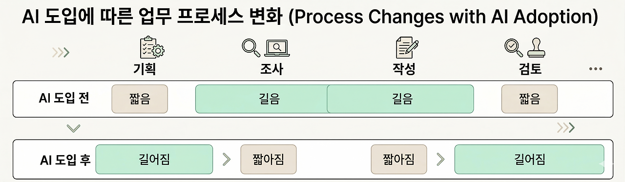625x182 pixels.
Task: Click the green 길음 bar under 작성
Action: (400, 99)
